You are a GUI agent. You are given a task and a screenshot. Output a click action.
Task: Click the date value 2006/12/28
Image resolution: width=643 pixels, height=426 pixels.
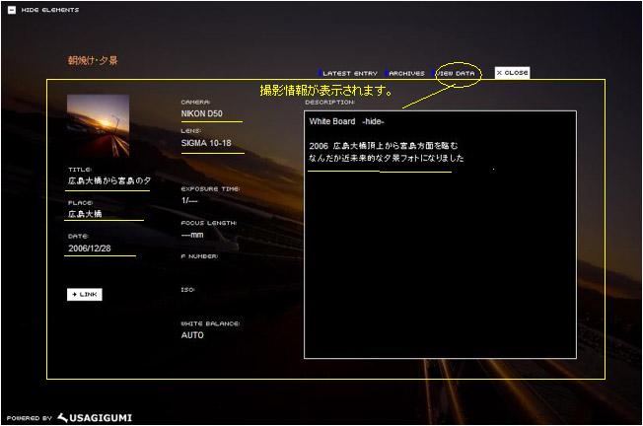tap(90, 248)
